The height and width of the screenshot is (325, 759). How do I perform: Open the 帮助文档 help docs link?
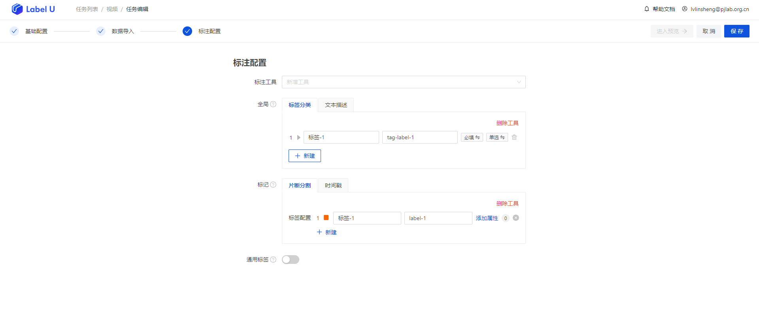pos(664,9)
